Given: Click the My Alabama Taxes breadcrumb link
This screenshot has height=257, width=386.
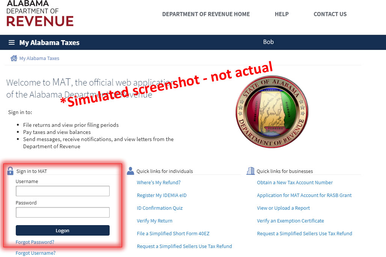Looking at the screenshot, I should [39, 58].
